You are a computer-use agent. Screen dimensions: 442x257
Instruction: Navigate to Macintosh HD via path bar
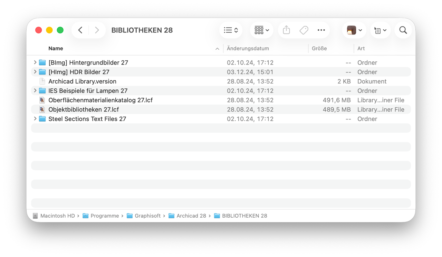[57, 216]
